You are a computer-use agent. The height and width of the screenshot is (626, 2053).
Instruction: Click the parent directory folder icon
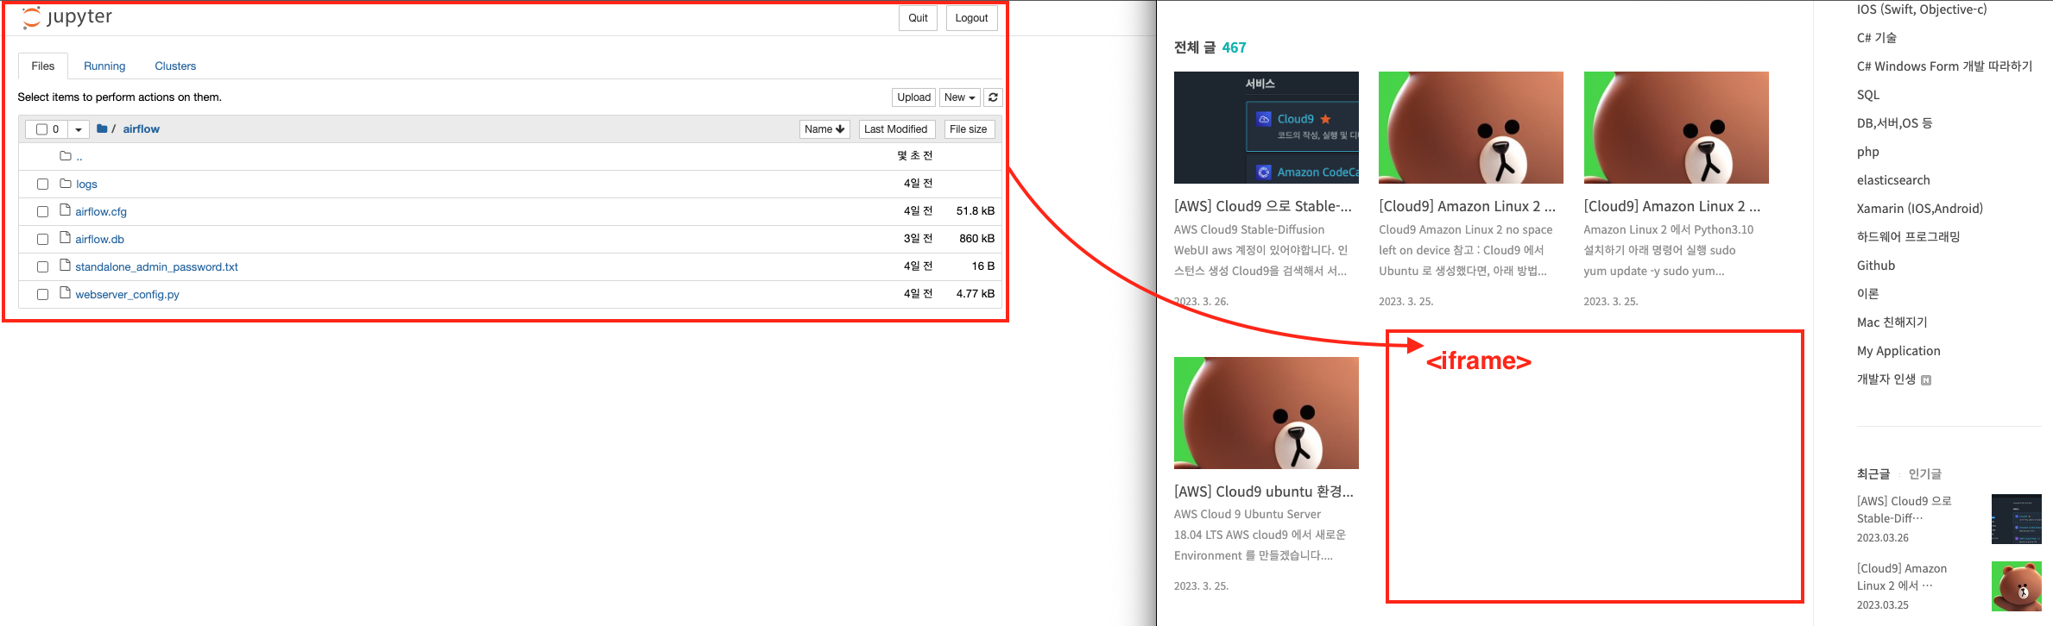(66, 156)
